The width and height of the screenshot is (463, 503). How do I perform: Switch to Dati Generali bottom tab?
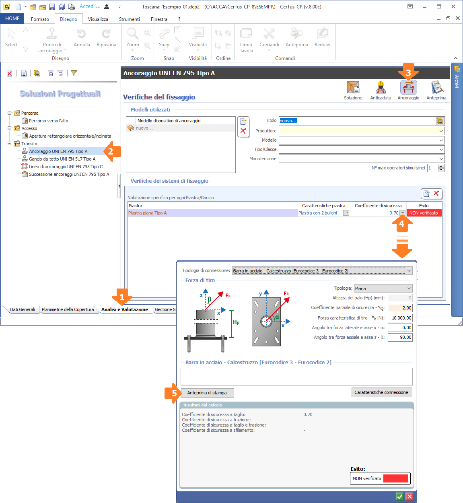[23, 309]
